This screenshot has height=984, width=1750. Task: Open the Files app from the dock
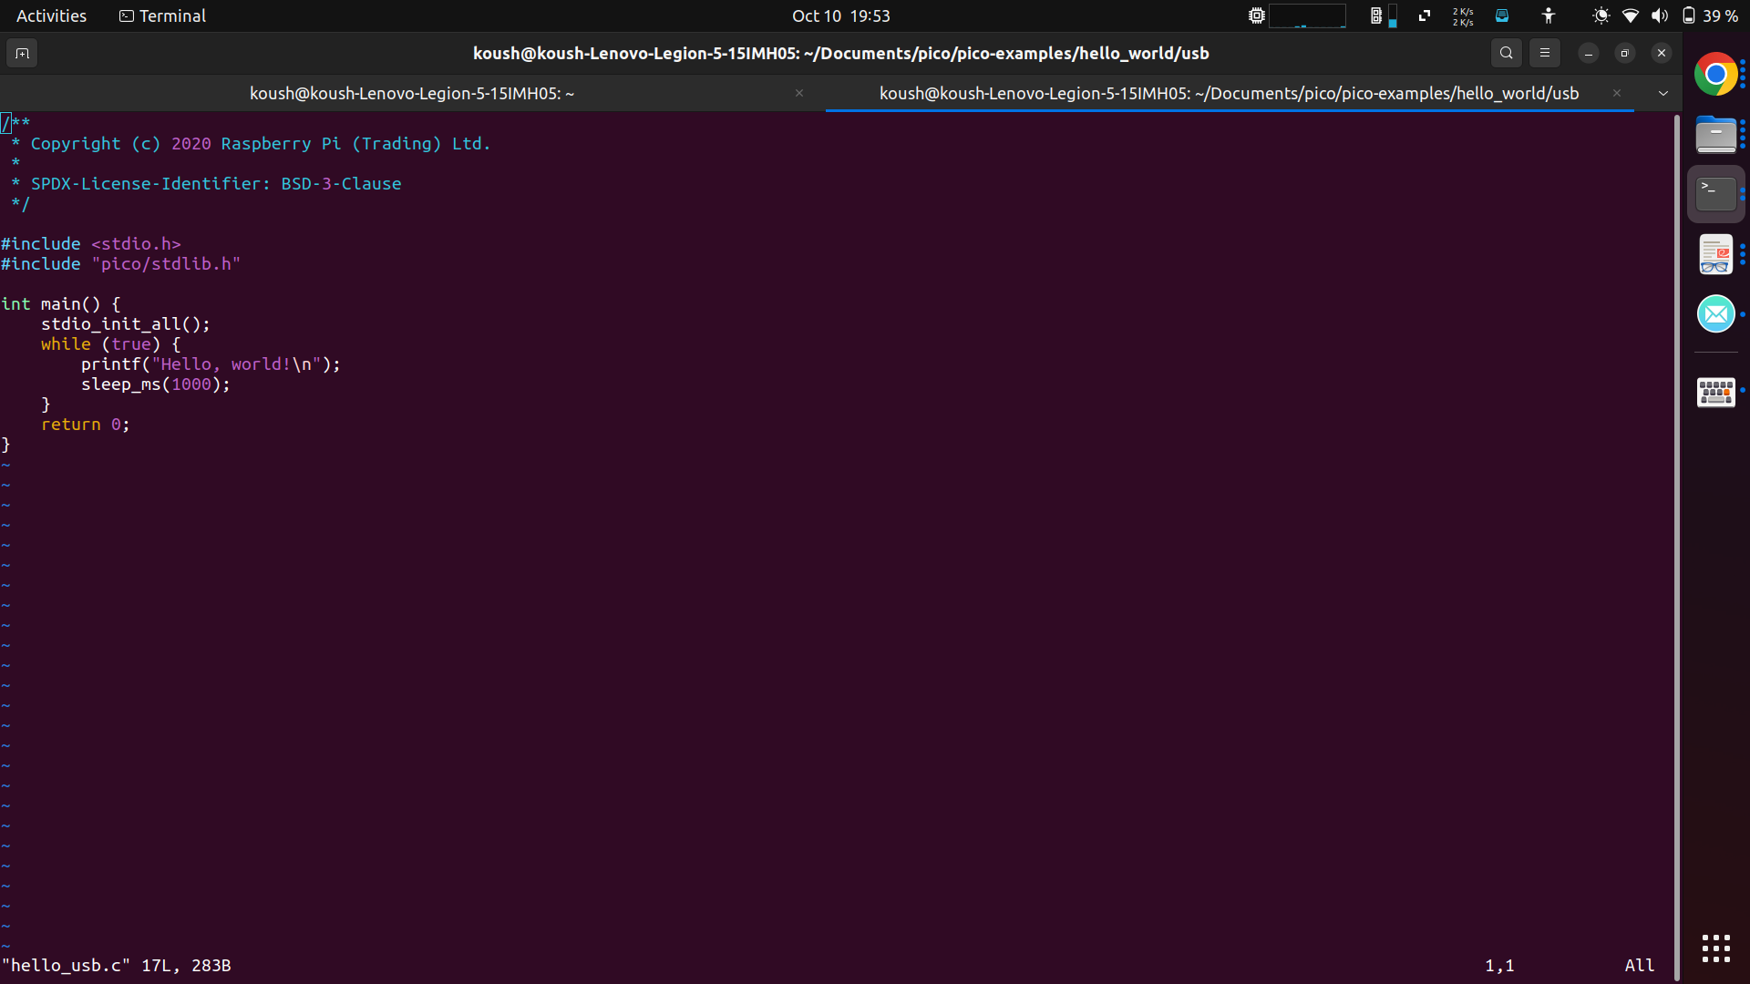coord(1716,134)
